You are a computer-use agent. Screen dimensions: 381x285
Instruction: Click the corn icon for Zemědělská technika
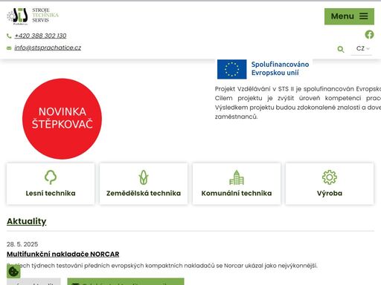(x=144, y=177)
